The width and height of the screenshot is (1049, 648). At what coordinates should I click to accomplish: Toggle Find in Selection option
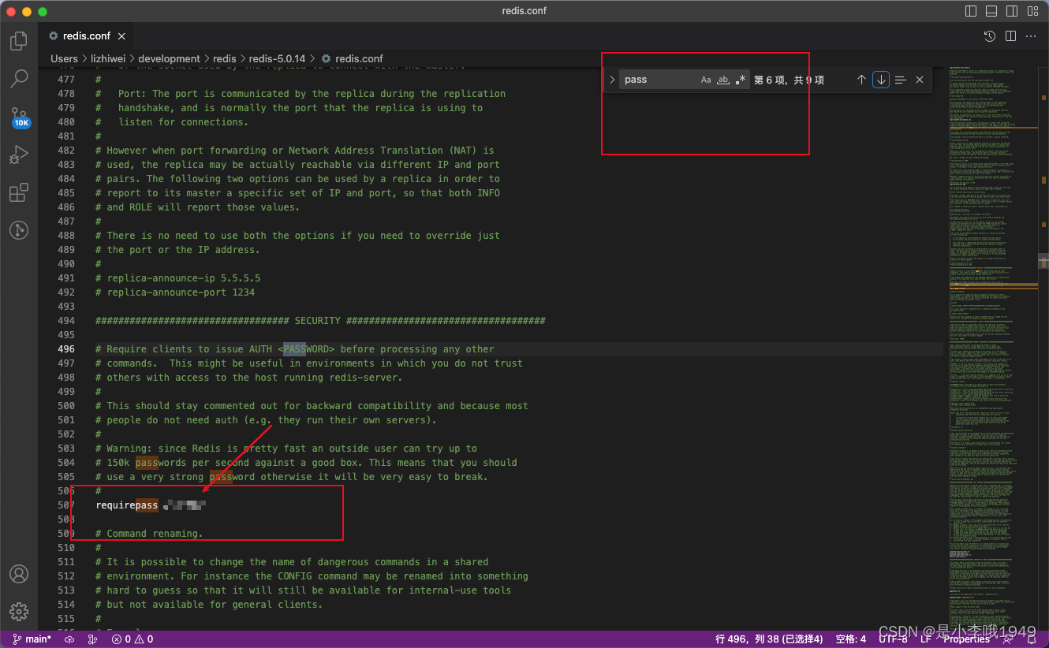point(901,80)
